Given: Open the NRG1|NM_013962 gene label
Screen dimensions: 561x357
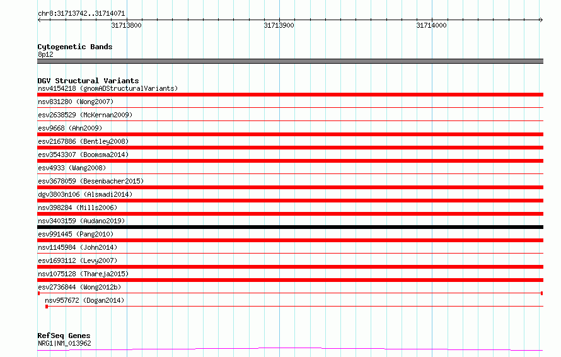Looking at the screenshot, I should tap(64, 343).
